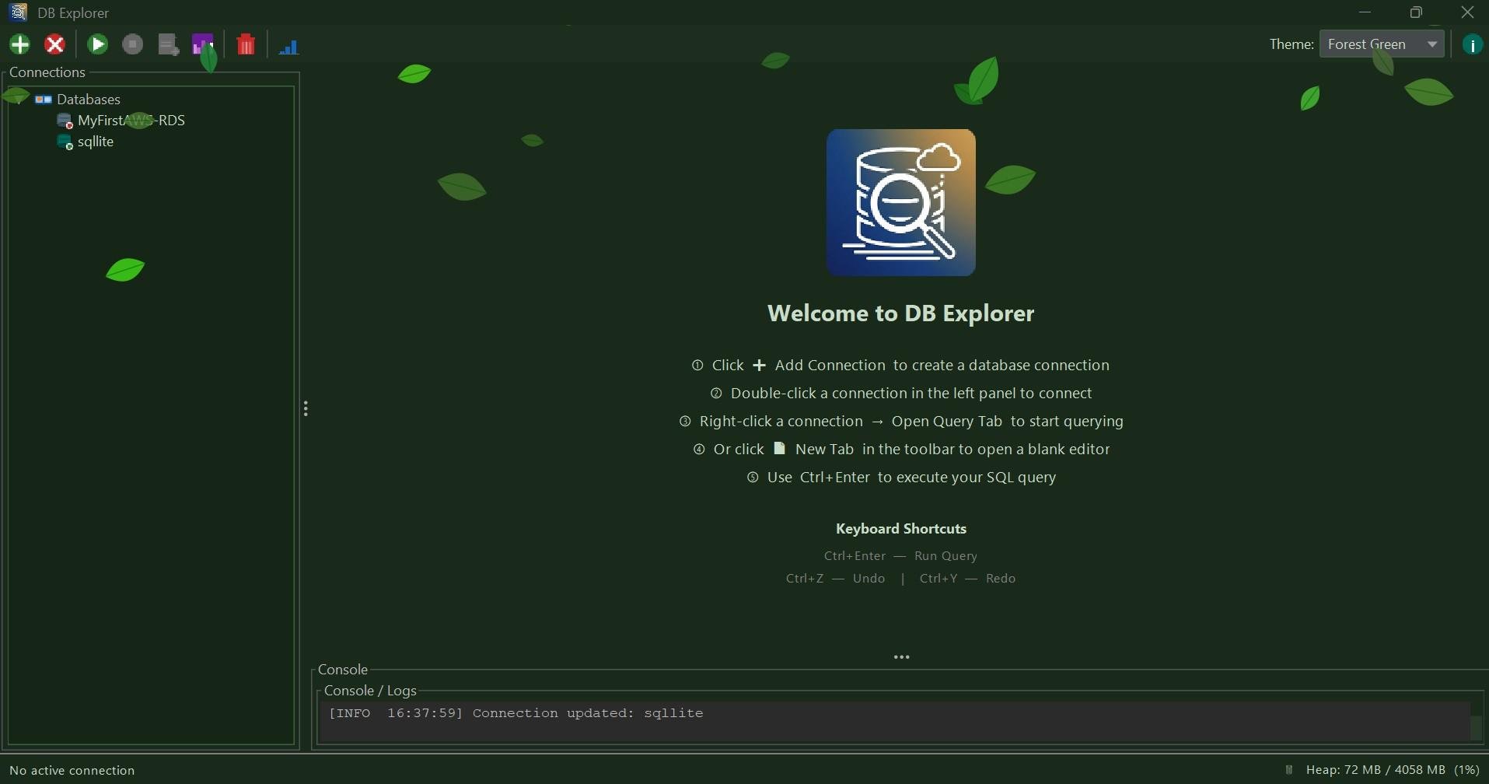Click the "Use Ctrl+Enter to execute your SQL query" line

pyautogui.click(x=901, y=478)
